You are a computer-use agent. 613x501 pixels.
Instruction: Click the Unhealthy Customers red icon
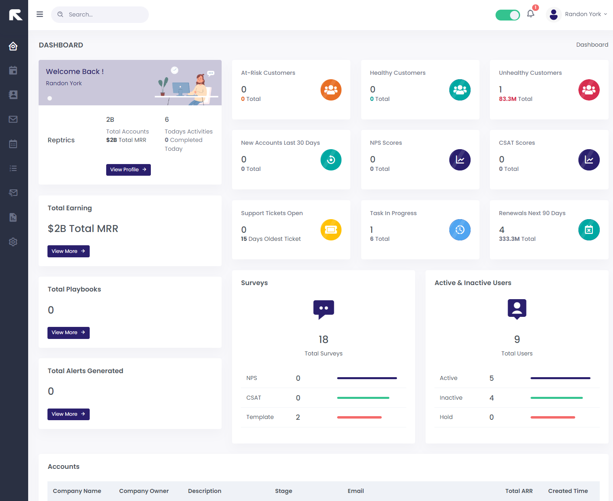pyautogui.click(x=589, y=90)
